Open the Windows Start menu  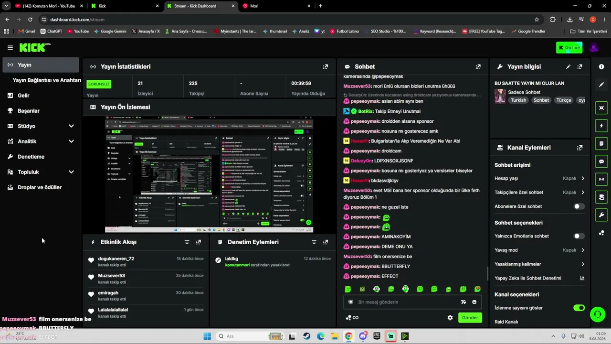pos(207,336)
